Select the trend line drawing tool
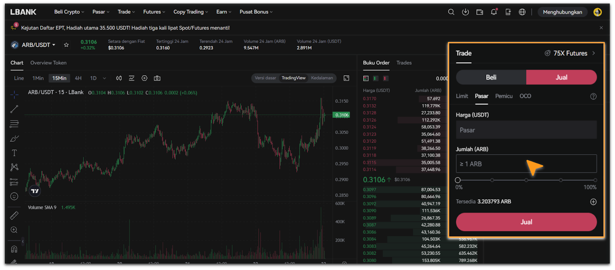This screenshot has height=270, width=615. pos(14,109)
